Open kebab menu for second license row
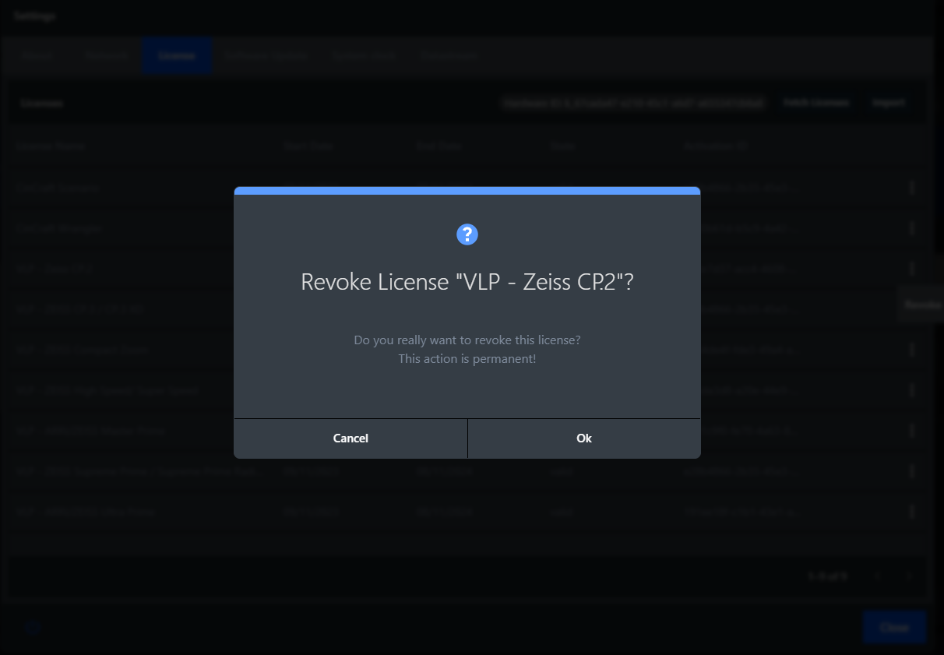This screenshot has width=944, height=655. pyautogui.click(x=911, y=228)
